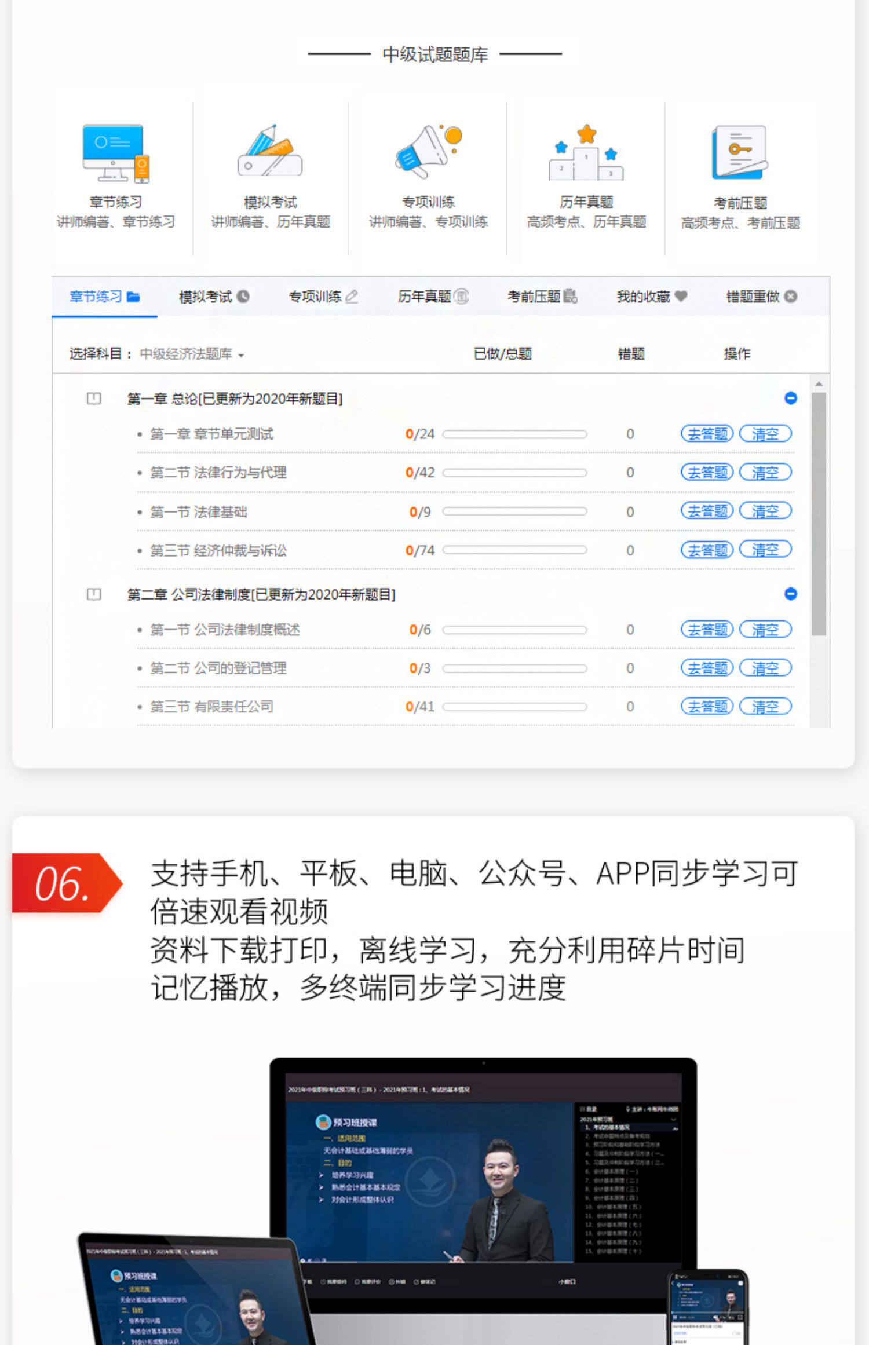Click the book icon before 第一章 总论

tap(94, 399)
